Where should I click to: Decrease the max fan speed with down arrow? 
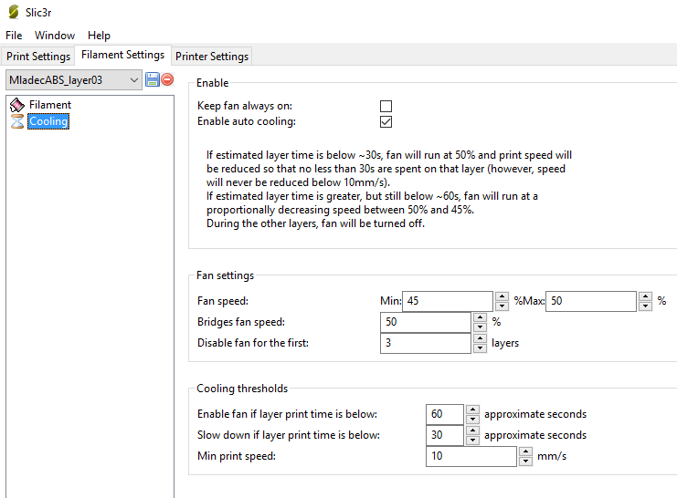click(646, 306)
